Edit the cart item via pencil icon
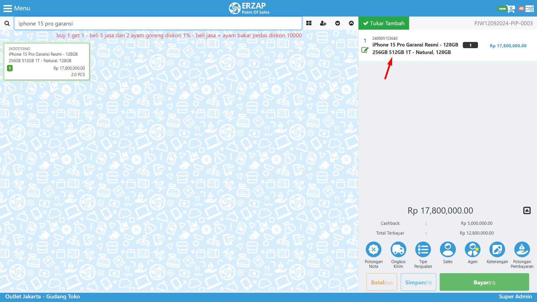This screenshot has width=537, height=302. [x=365, y=50]
